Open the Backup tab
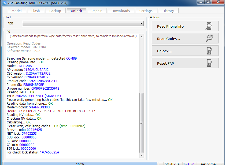Screen dimensions: 225x165 [55, 11]
